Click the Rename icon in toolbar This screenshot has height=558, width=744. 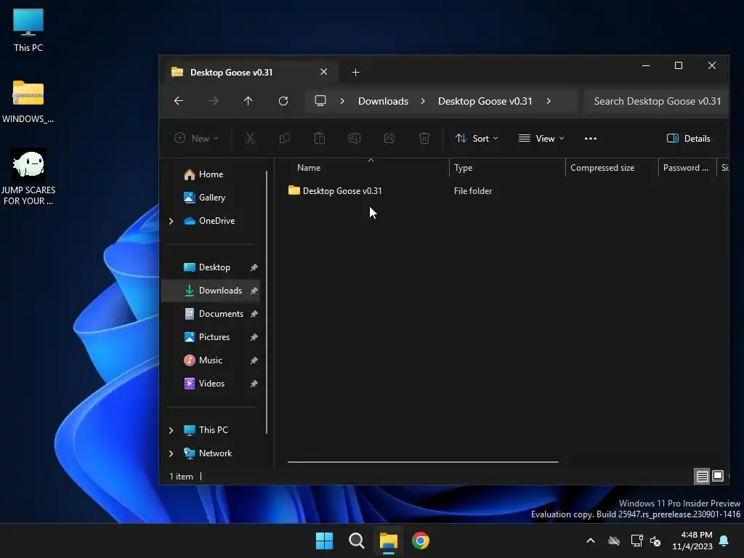click(355, 138)
